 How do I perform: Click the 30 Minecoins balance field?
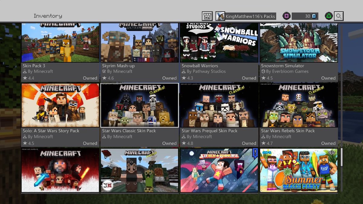(305, 16)
